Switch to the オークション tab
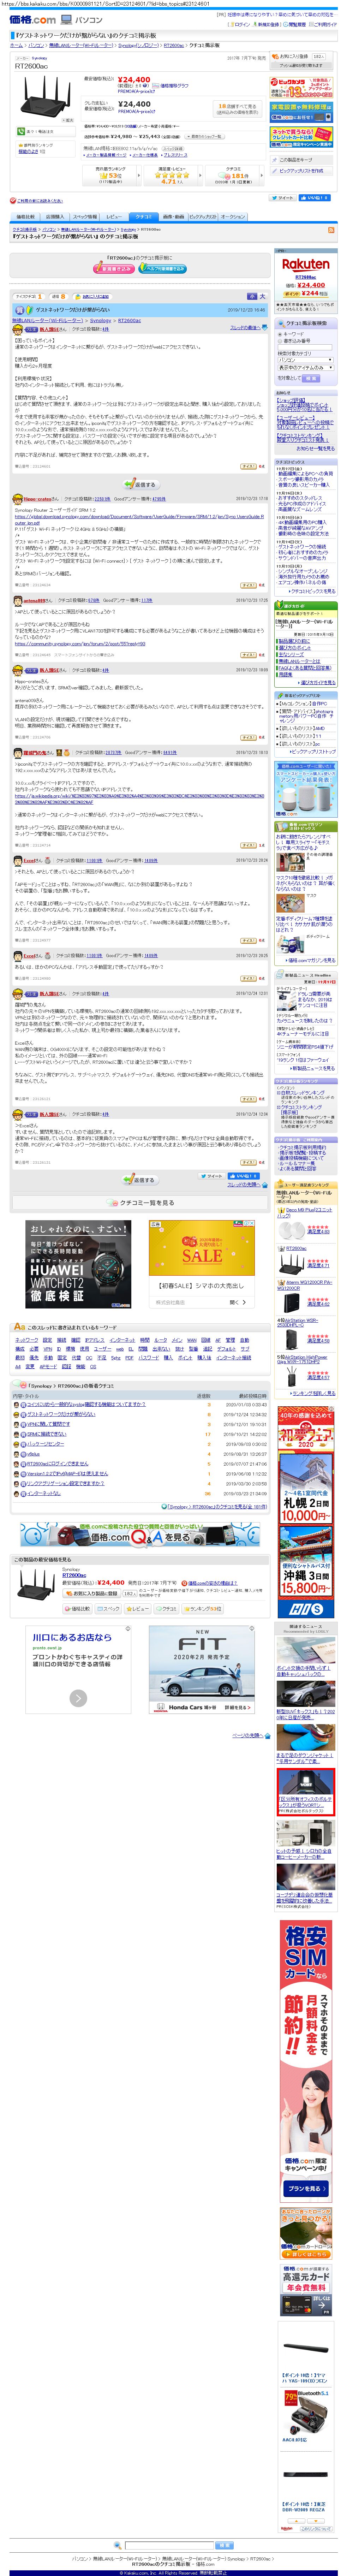The height and width of the screenshot is (2576, 347). [233, 217]
